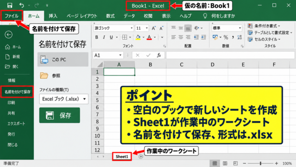The width and height of the screenshot is (296, 167).
Task: Open the font color dropdown arrow
Action: [155, 37]
